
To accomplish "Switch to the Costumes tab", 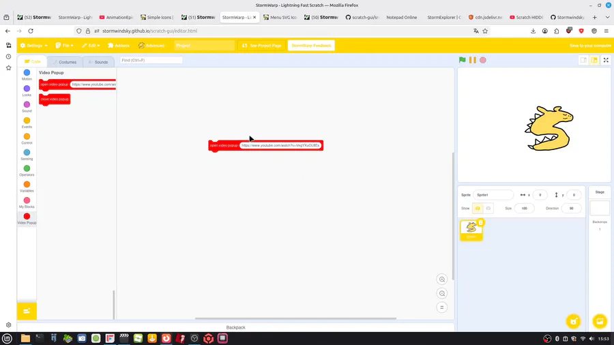I will [65, 62].
